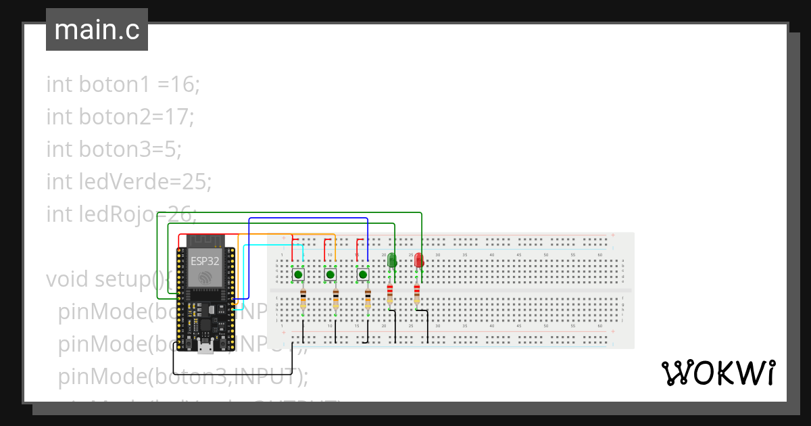Select resistor below the second pushbutton
The width and height of the screenshot is (811, 426).
point(336,297)
